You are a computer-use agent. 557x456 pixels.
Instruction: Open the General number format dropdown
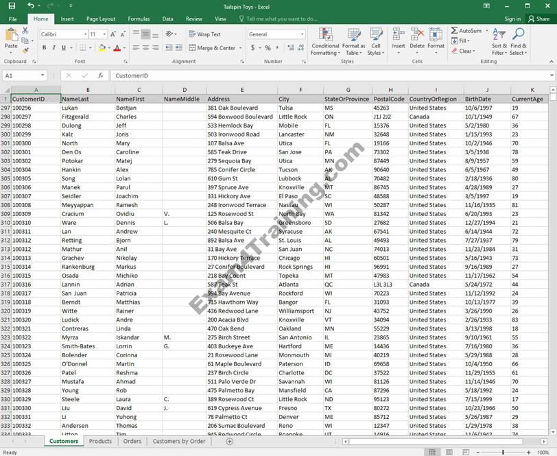click(x=302, y=34)
